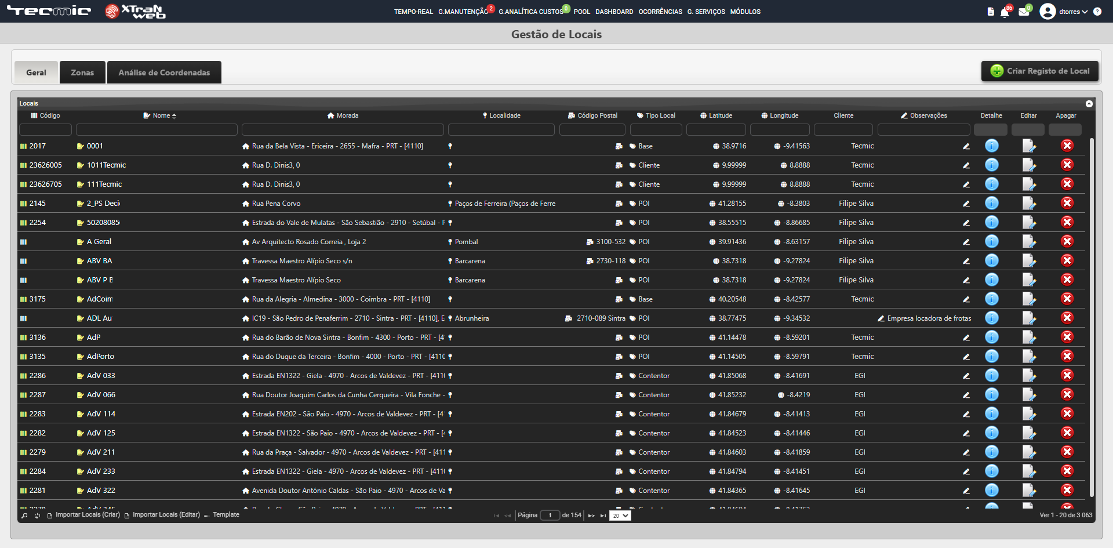1113x548 pixels.
Task: Switch to the Geral tab
Action: point(36,72)
